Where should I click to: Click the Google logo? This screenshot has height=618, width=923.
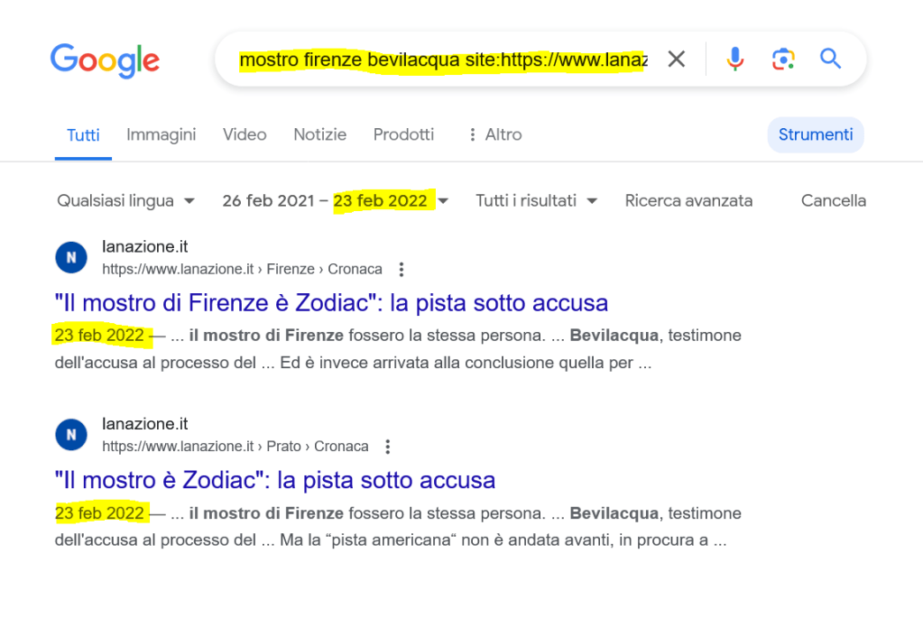(105, 60)
